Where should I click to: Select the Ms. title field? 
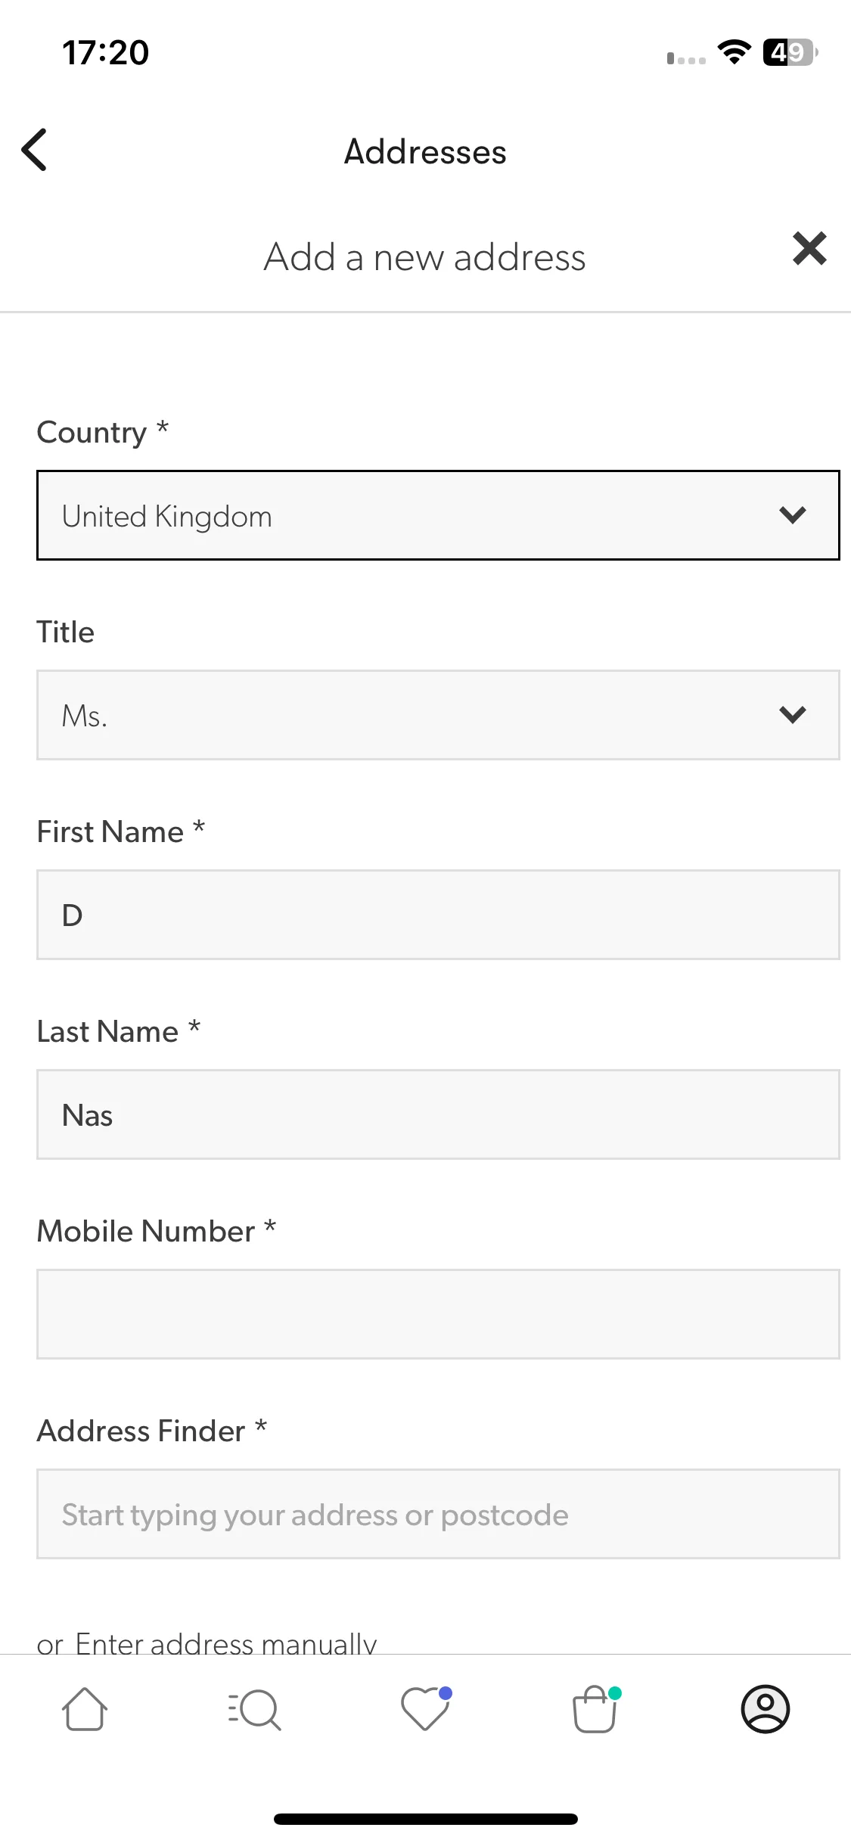coord(438,715)
